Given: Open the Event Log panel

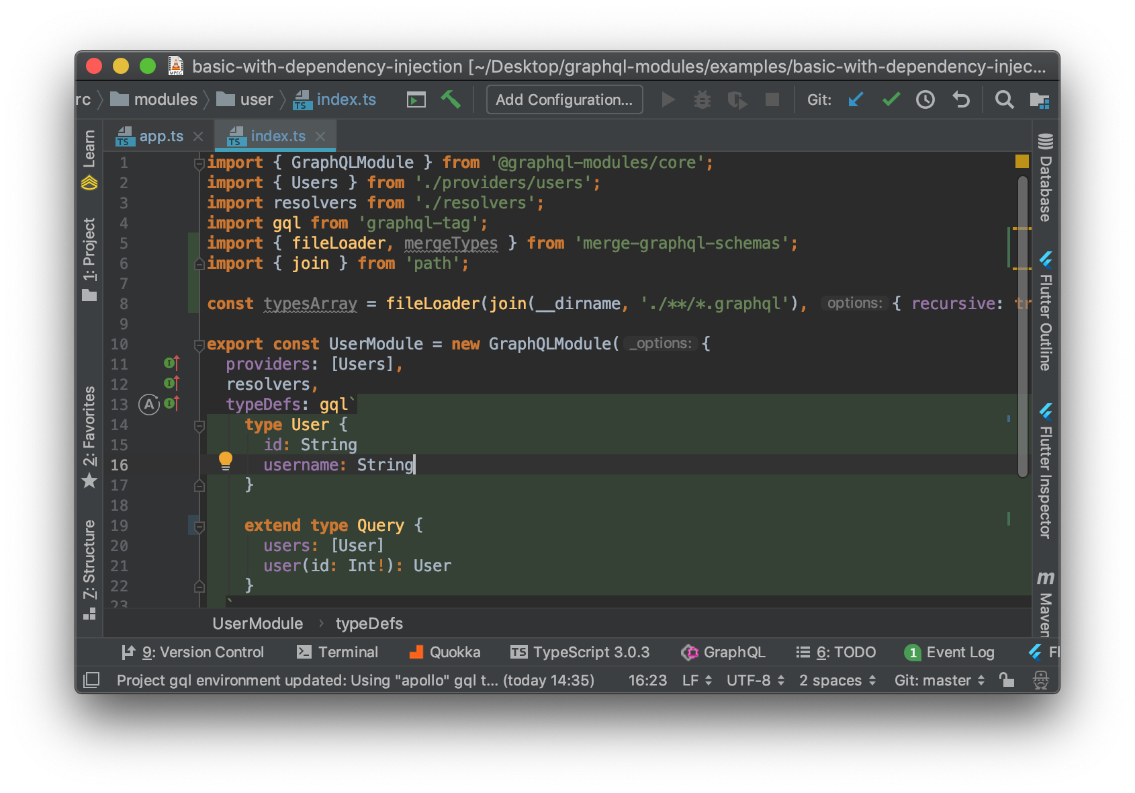Looking at the screenshot, I should click(x=949, y=652).
